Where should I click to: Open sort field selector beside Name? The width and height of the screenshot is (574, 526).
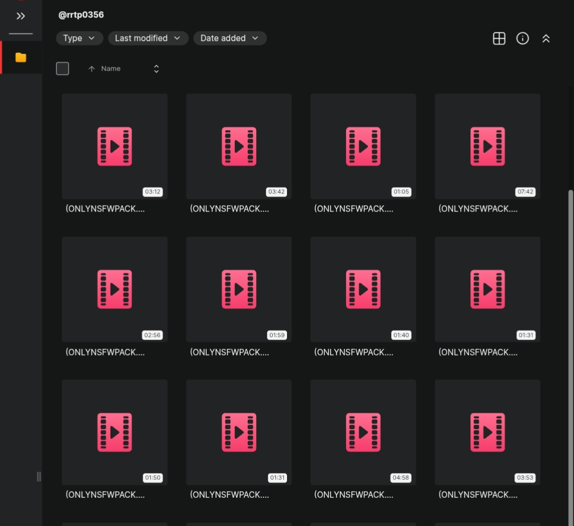156,69
